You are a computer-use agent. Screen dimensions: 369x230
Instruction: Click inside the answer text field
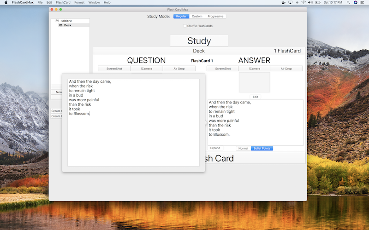(x=256, y=122)
